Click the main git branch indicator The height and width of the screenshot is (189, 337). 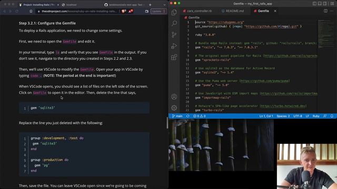coord(177,116)
